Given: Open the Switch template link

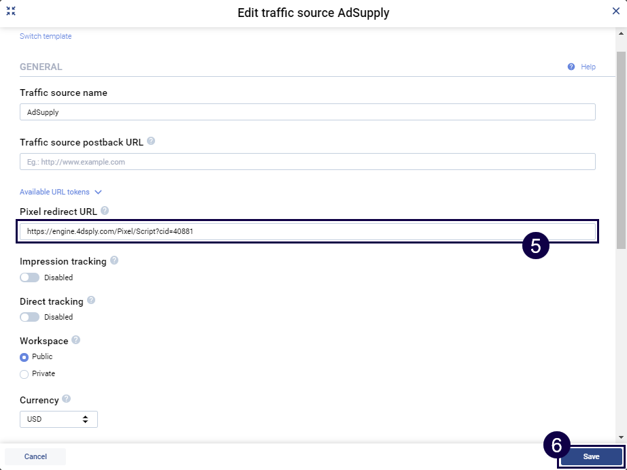Looking at the screenshot, I should point(46,35).
